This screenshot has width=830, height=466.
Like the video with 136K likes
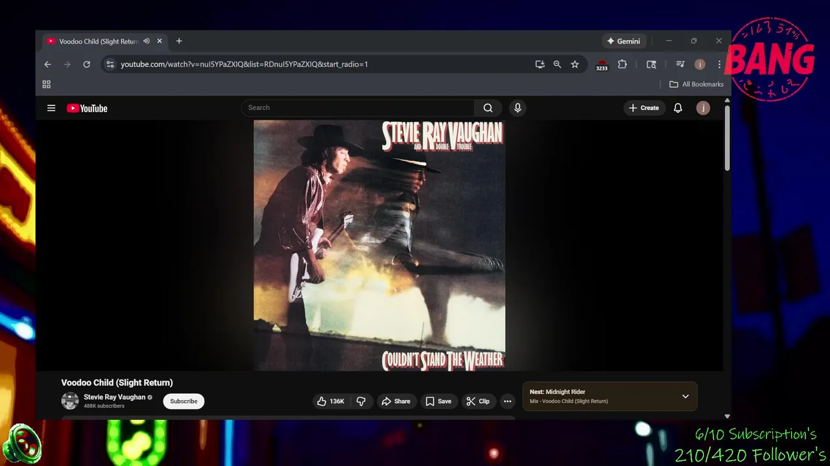pyautogui.click(x=330, y=401)
